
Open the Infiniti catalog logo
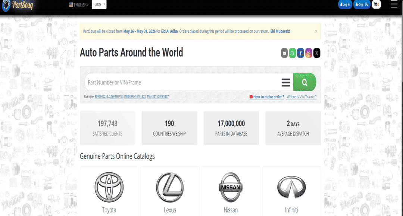coord(291,187)
